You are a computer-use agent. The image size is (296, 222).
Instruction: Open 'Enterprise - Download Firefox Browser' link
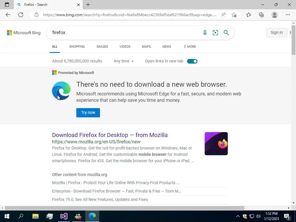click(x=116, y=191)
